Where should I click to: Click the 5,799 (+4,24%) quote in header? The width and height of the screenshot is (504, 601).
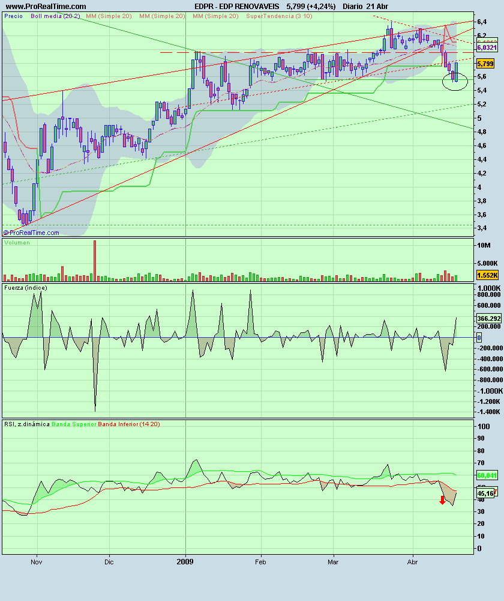pyautogui.click(x=311, y=7)
